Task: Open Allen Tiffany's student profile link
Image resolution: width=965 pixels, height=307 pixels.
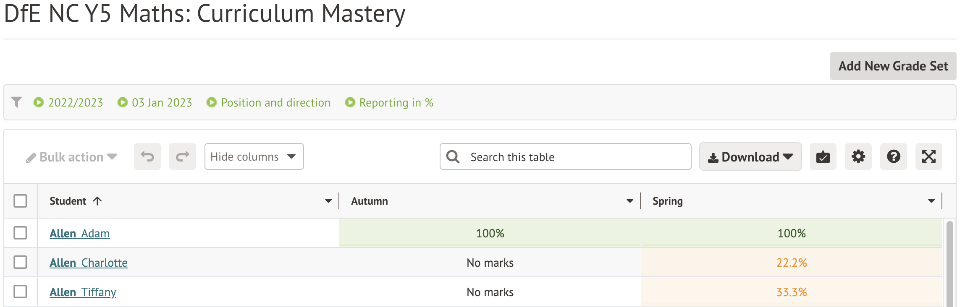Action: (x=83, y=292)
